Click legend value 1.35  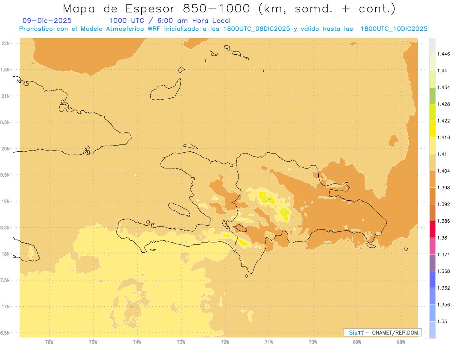click(442, 321)
